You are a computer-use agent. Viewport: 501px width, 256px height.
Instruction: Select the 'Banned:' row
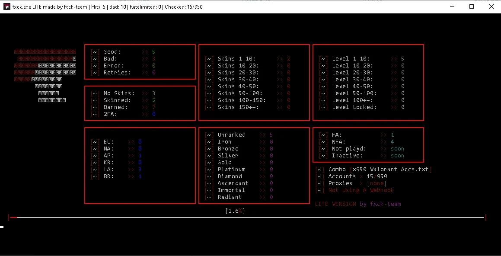click(x=123, y=107)
